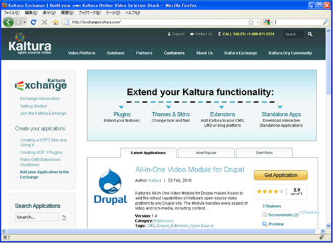Screen dimensions: 333x243
Task: Click the Kaltura author link
Action: [155, 180]
